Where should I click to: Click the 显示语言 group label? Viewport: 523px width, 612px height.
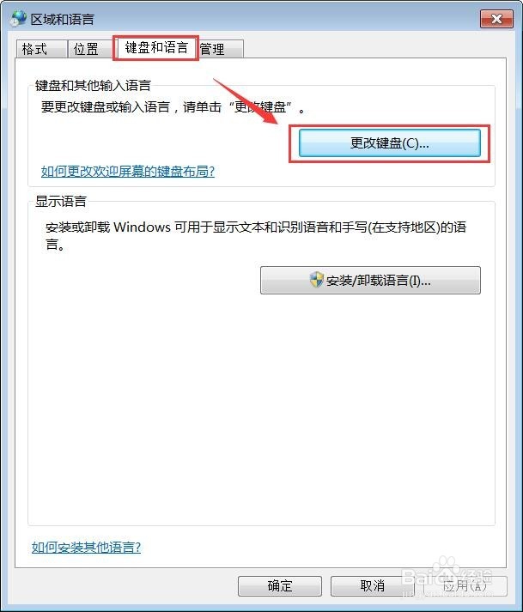[x=60, y=201]
